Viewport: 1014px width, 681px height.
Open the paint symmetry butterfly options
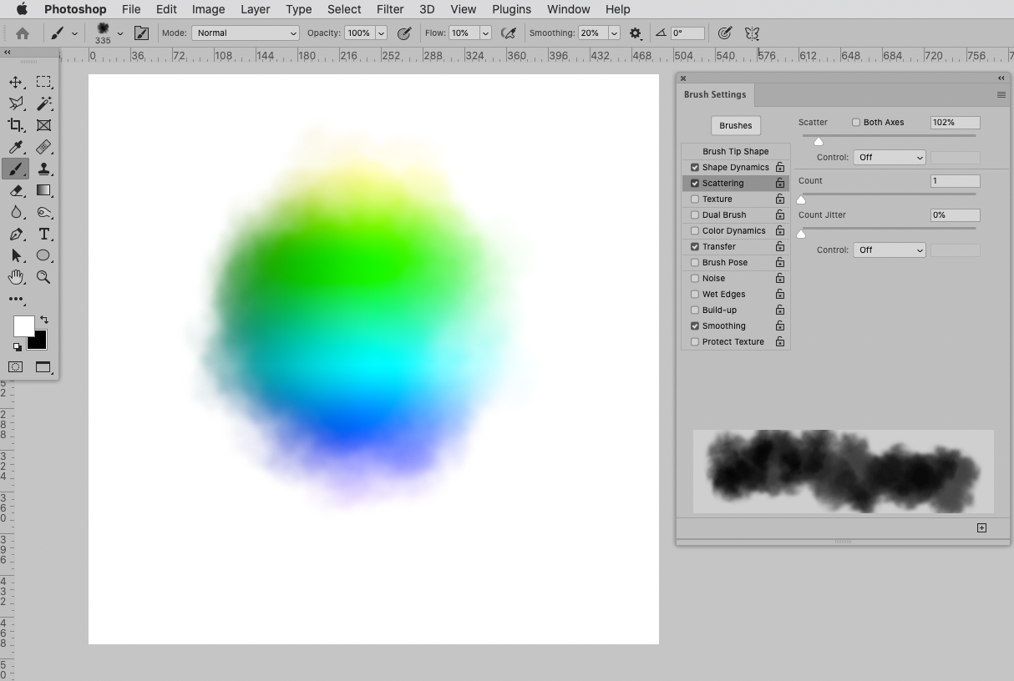pyautogui.click(x=752, y=33)
